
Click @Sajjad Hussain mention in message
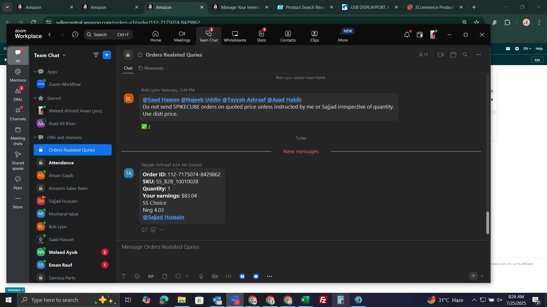[x=163, y=217]
